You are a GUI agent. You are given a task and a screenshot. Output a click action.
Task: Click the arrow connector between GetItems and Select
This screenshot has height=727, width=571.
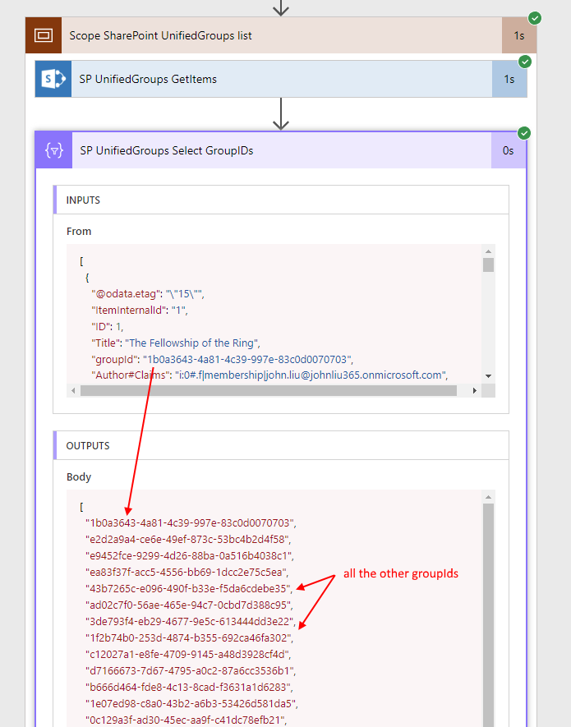282,113
